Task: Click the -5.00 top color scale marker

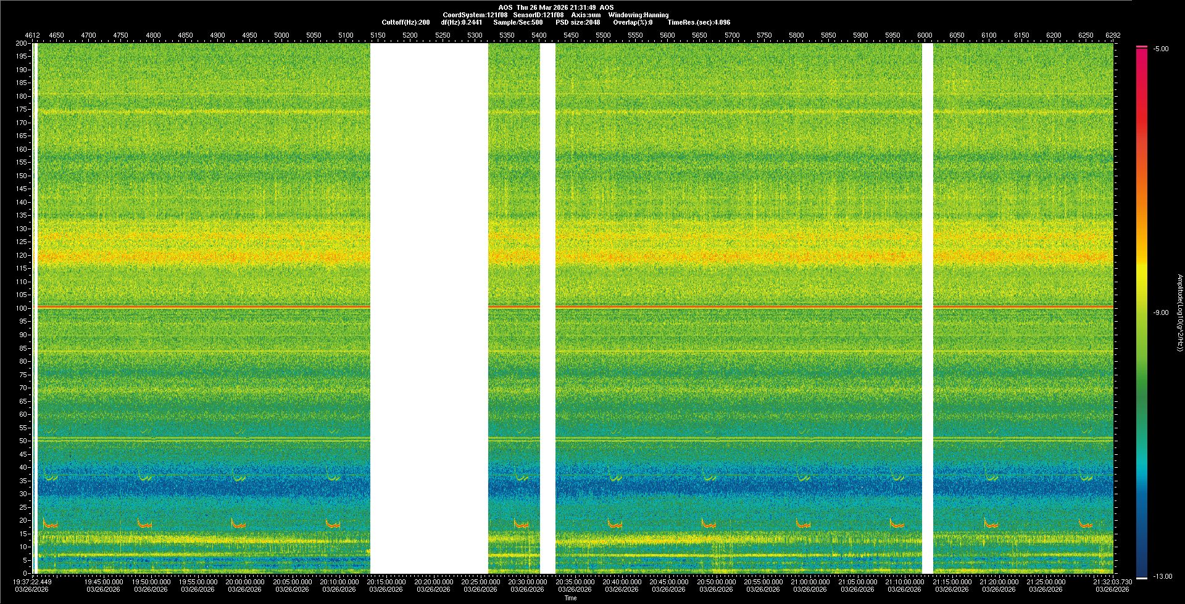Action: 1161,49
